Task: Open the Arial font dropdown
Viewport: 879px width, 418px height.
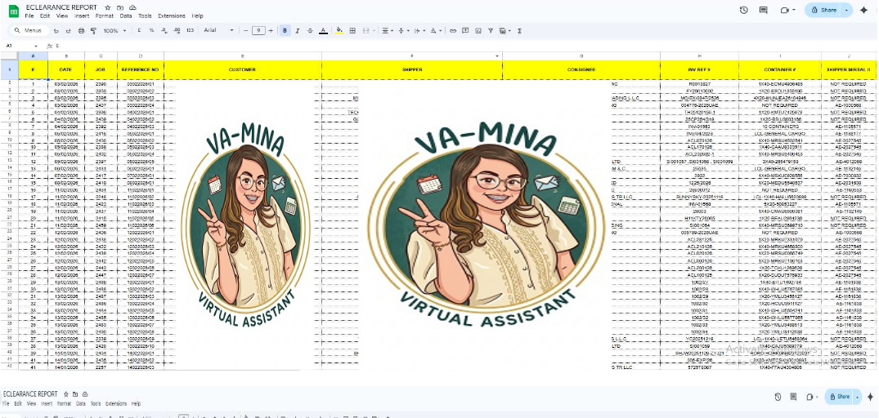Action: (218, 31)
